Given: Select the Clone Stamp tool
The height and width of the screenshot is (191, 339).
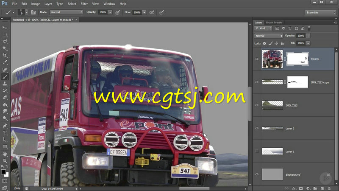Looking at the screenshot, I should [5, 84].
